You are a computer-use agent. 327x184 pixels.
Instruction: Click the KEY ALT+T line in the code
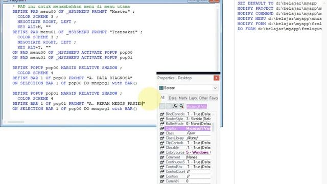point(34,48)
